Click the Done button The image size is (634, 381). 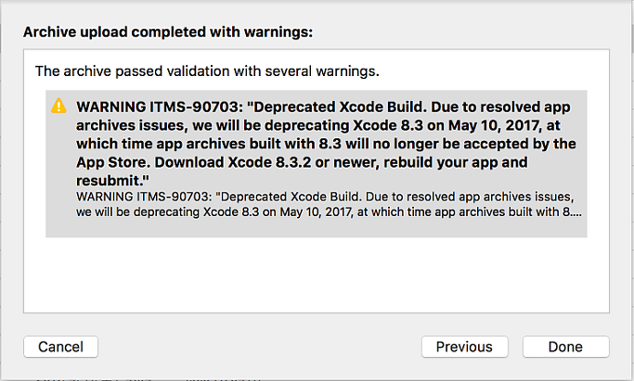click(x=565, y=347)
